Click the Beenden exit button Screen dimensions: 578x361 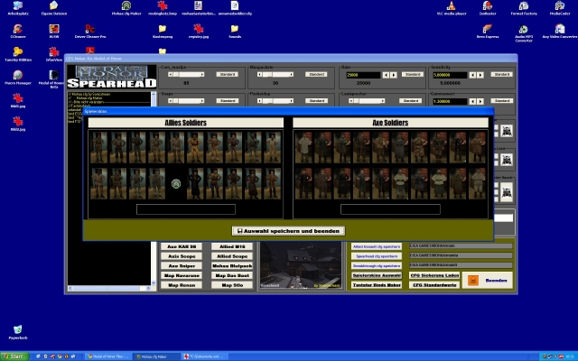click(488, 281)
